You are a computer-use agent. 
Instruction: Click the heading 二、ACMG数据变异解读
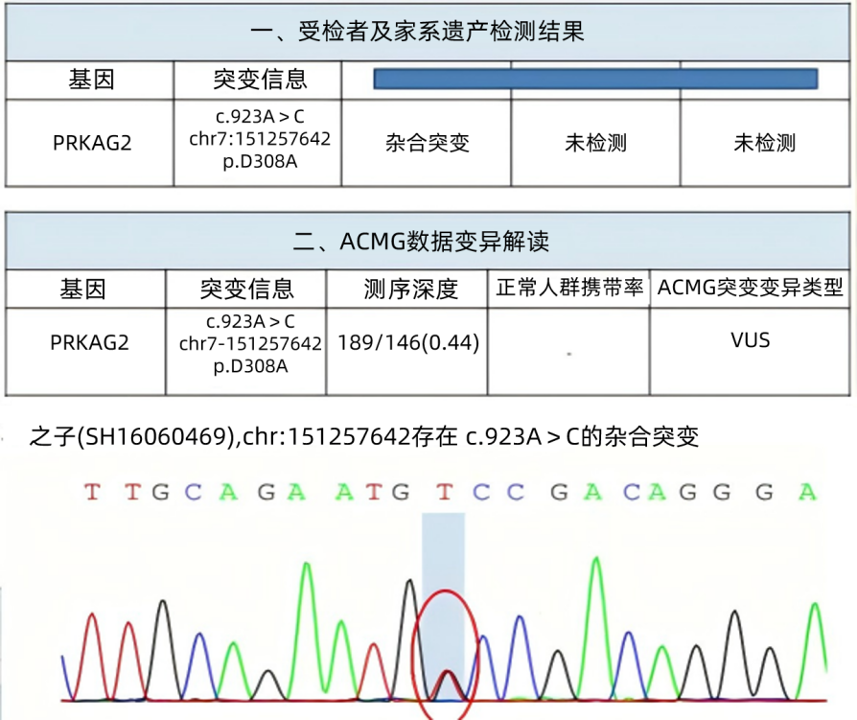coord(421,241)
